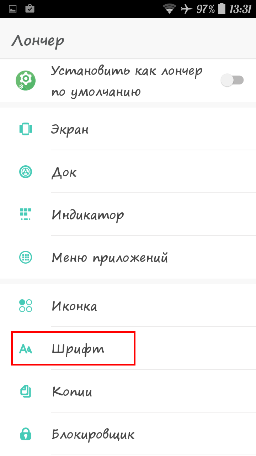Tap the Копии documents icon
Image resolution: width=256 pixels, height=456 pixels.
[26, 391]
